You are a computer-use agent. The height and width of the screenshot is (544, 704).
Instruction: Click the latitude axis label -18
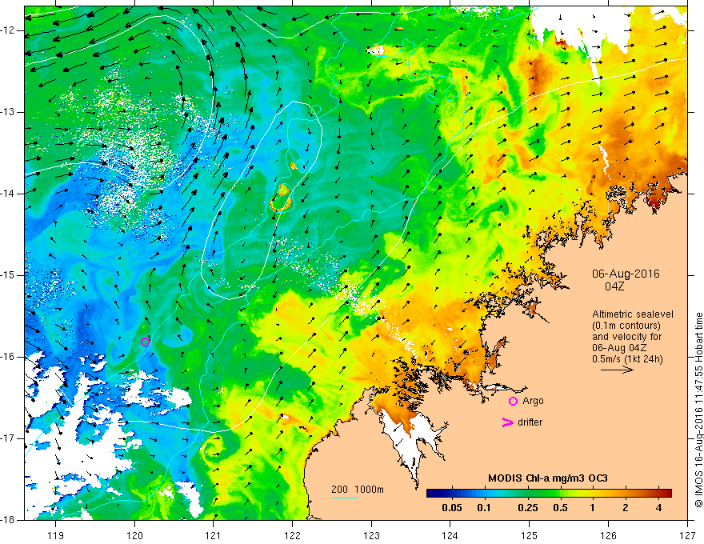point(8,520)
